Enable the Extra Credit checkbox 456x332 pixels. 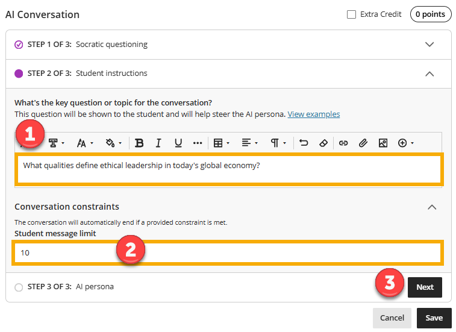pos(351,14)
